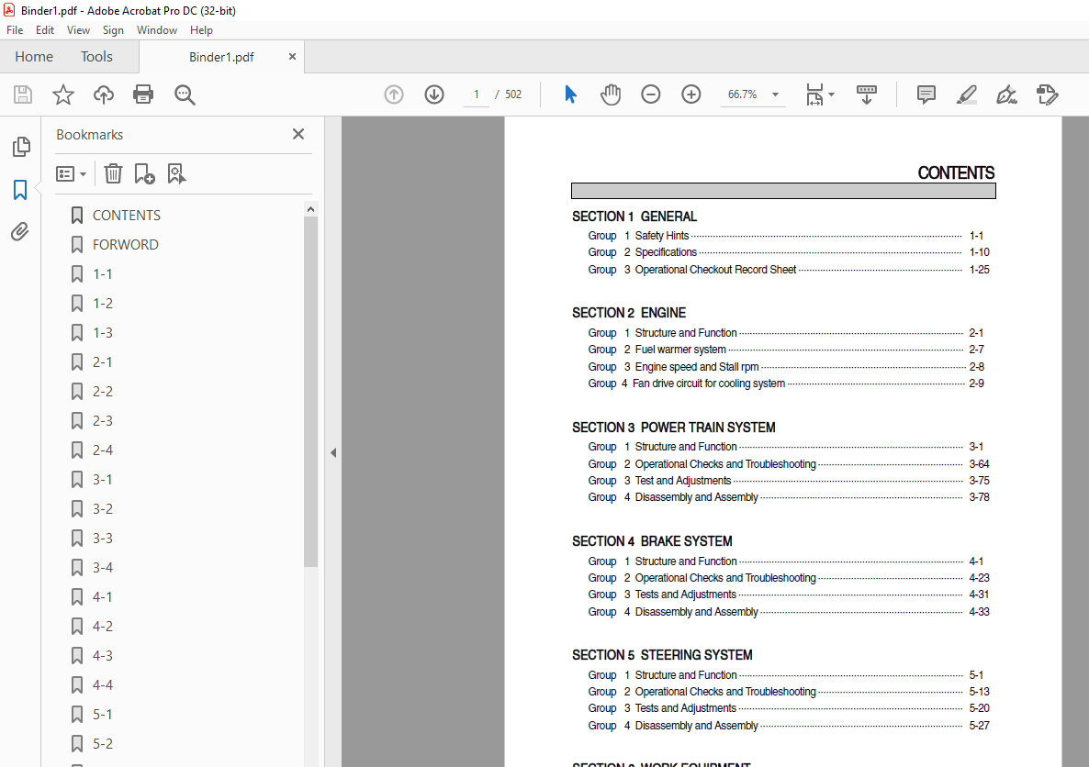Image resolution: width=1089 pixels, height=767 pixels.
Task: Select bookmark 4-2
Action: click(103, 626)
